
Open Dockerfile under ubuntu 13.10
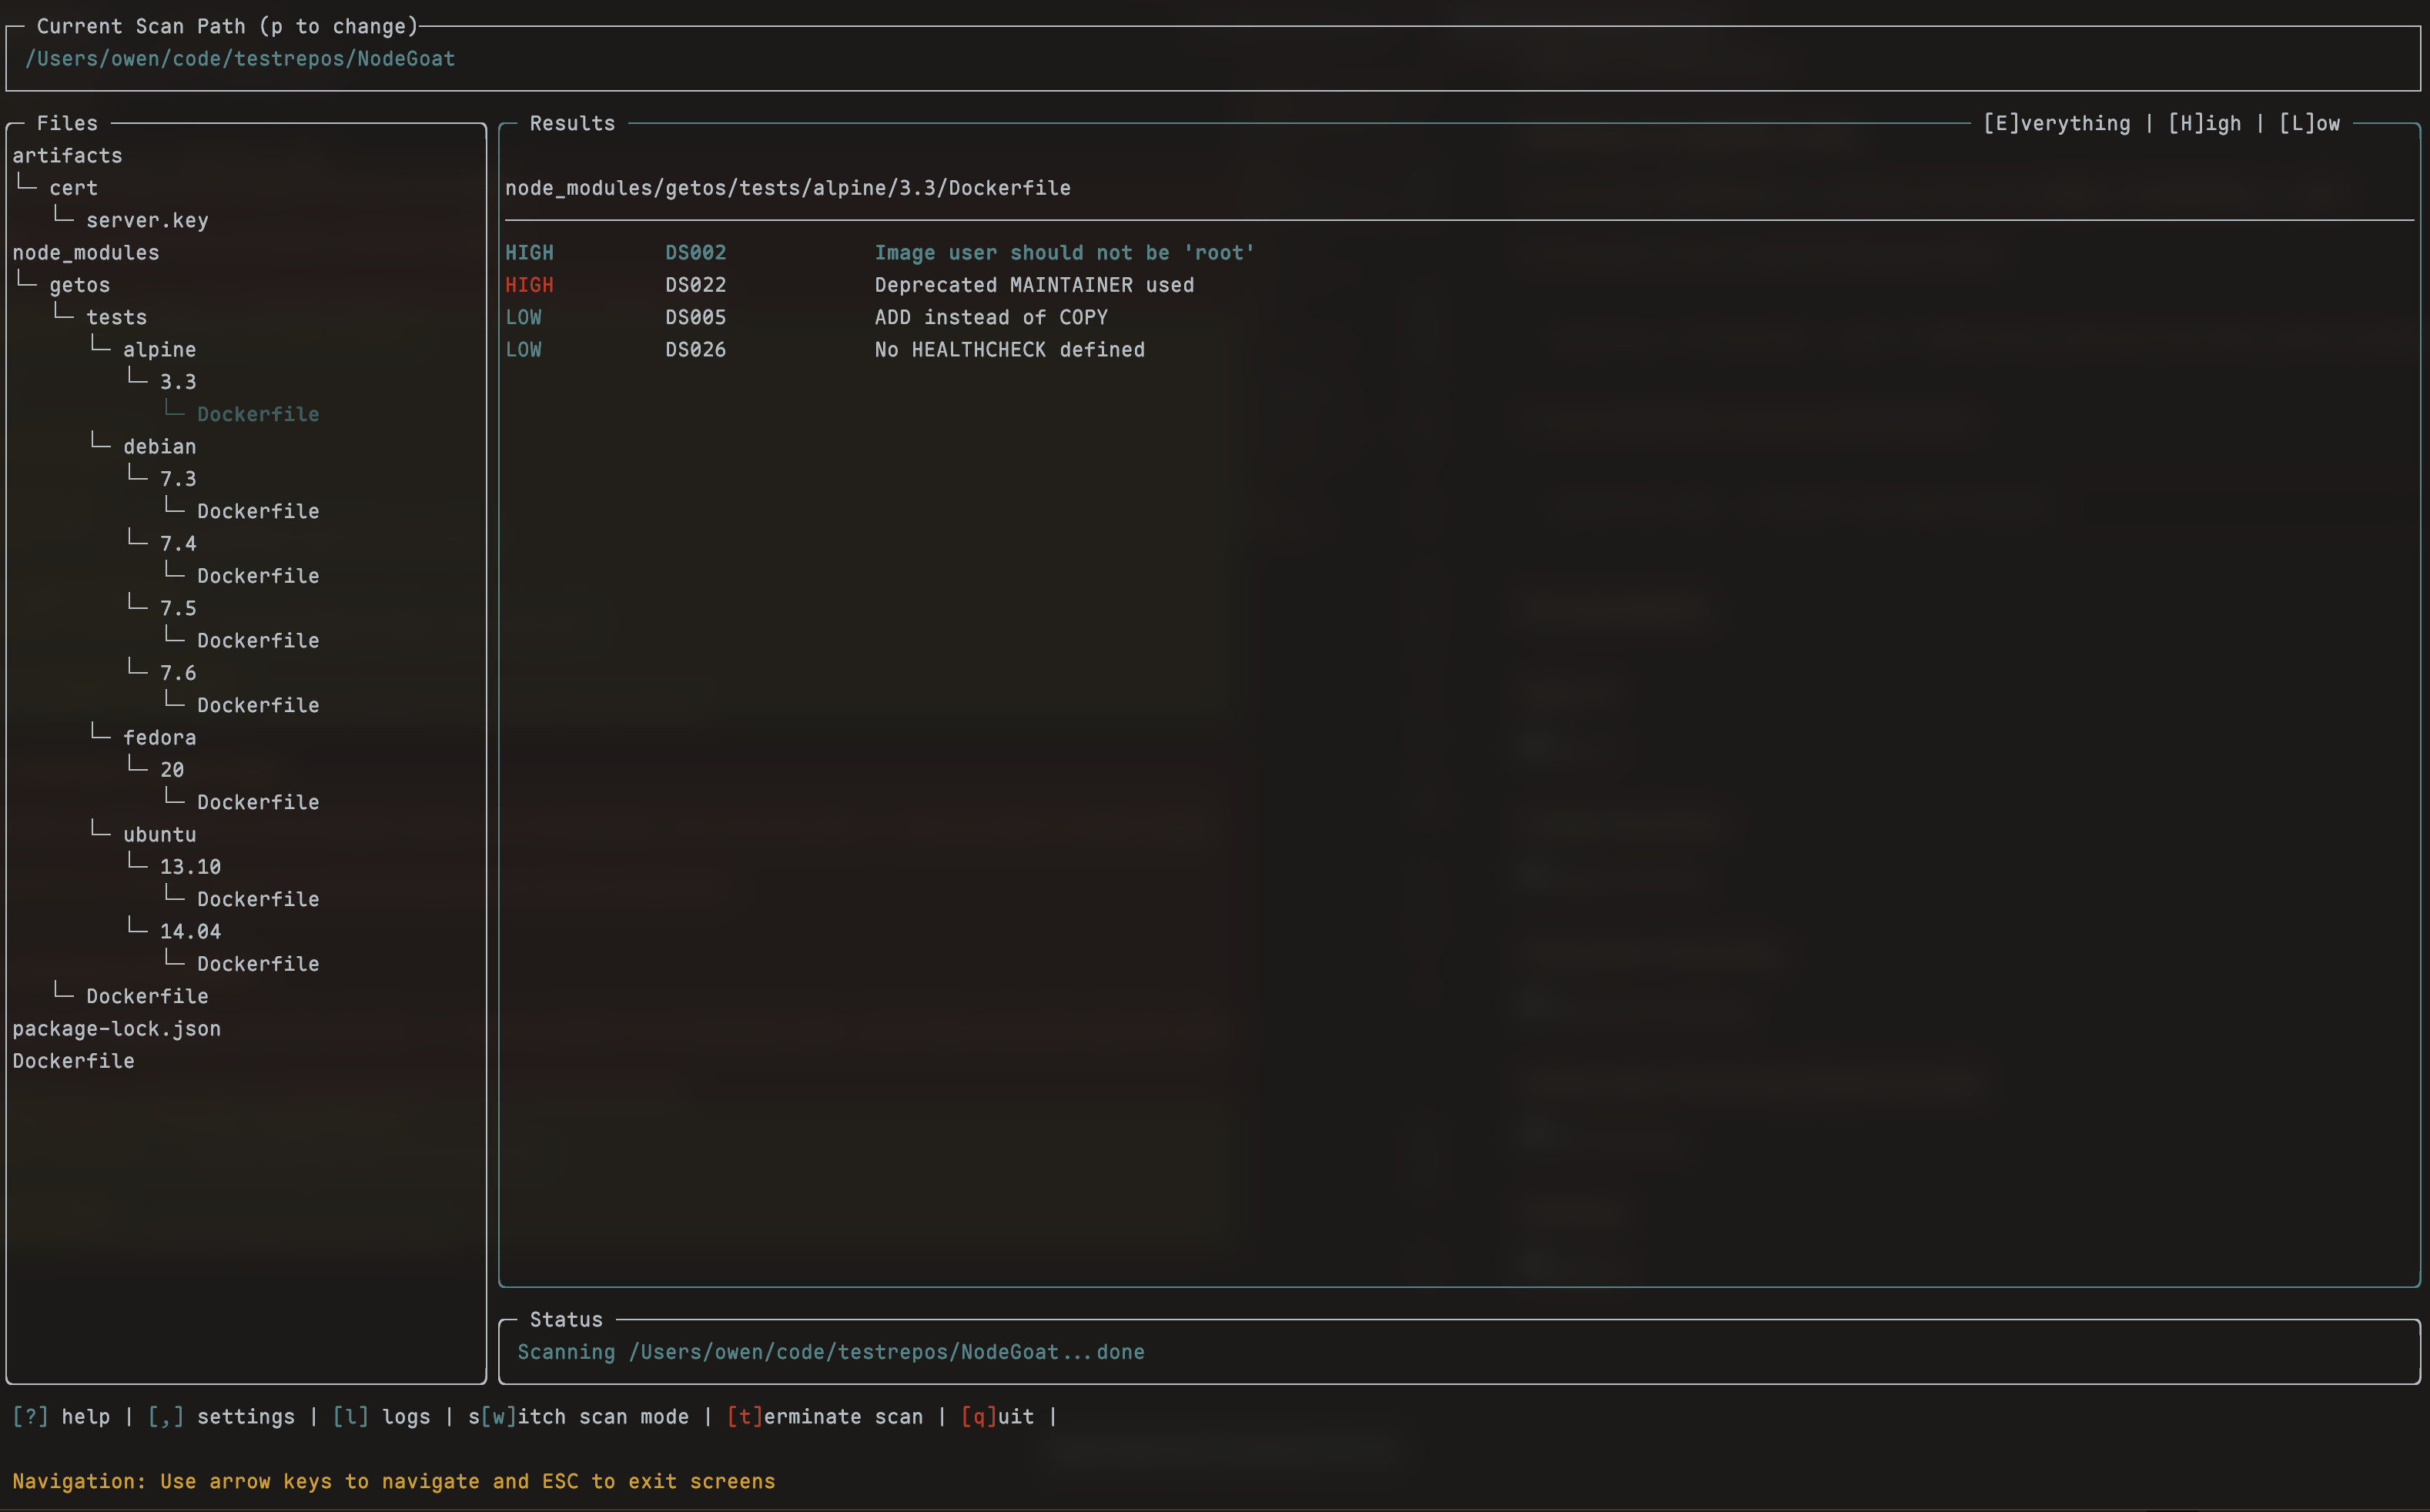pos(258,899)
